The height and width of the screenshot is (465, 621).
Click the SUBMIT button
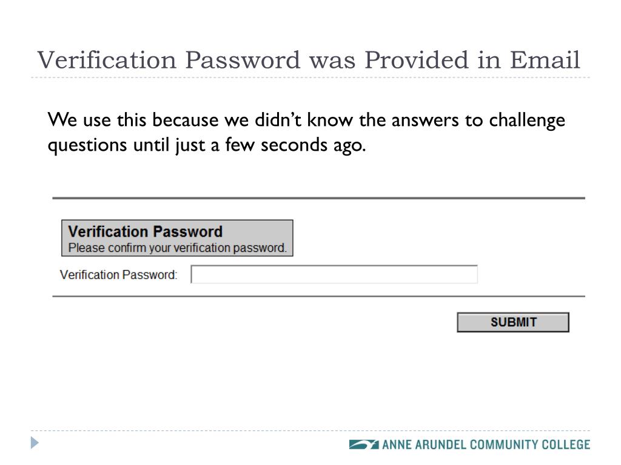coord(513,322)
